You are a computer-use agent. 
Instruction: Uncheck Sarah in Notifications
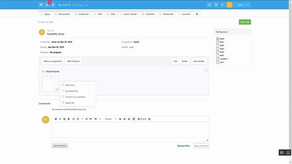[x=218, y=39]
